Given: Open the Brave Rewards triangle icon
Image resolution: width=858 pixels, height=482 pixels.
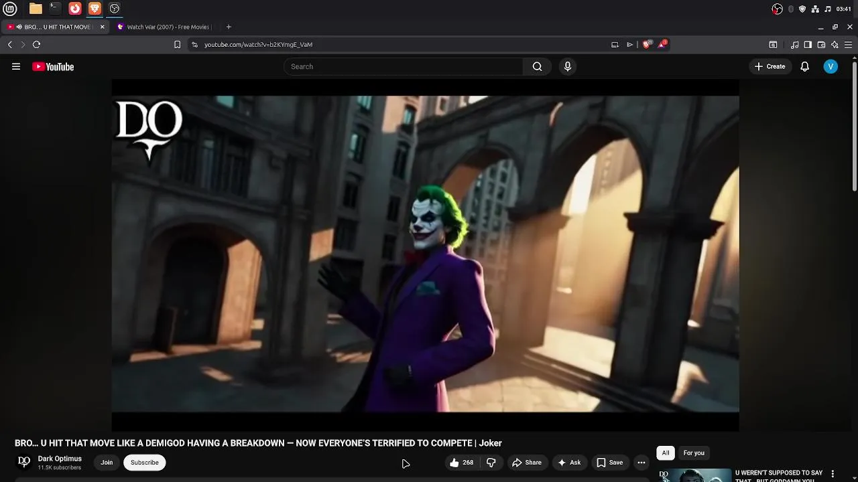Looking at the screenshot, I should pyautogui.click(x=662, y=44).
